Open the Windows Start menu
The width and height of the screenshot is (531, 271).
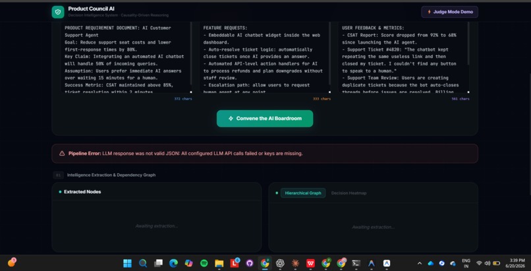pos(127,263)
